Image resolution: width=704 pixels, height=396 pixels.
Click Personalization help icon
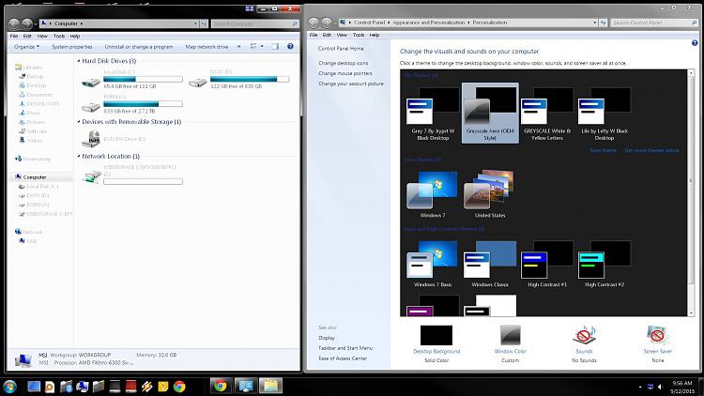click(695, 43)
